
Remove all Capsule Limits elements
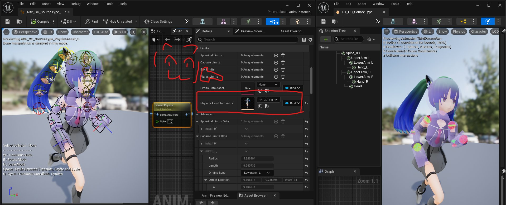click(283, 63)
